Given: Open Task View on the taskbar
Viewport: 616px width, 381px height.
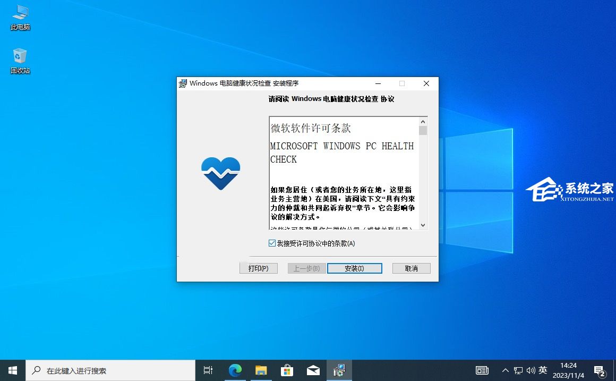Looking at the screenshot, I should pos(208,370).
